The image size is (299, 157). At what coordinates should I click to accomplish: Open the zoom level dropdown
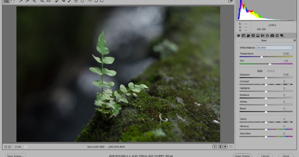point(26,147)
